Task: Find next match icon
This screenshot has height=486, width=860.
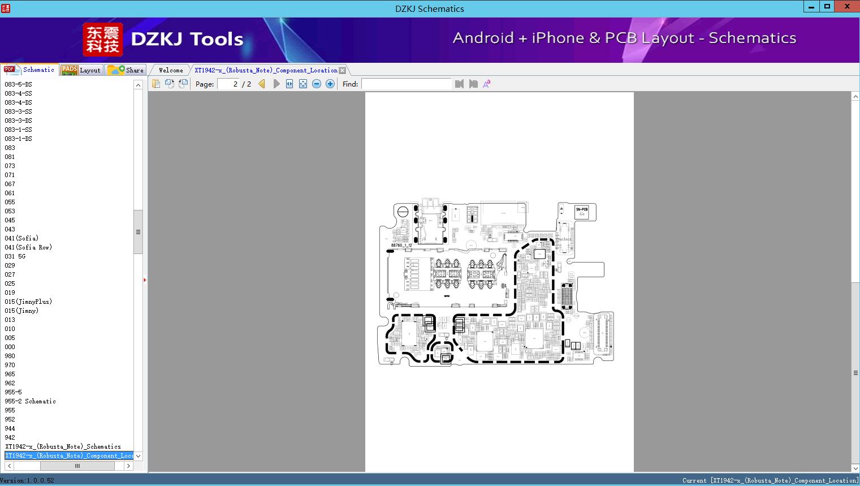Action: [473, 84]
